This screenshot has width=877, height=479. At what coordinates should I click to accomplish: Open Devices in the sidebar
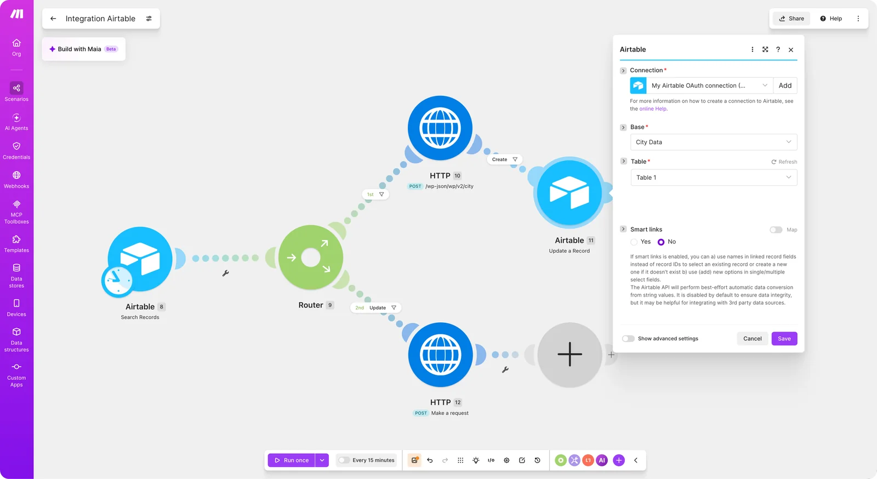[x=16, y=307]
